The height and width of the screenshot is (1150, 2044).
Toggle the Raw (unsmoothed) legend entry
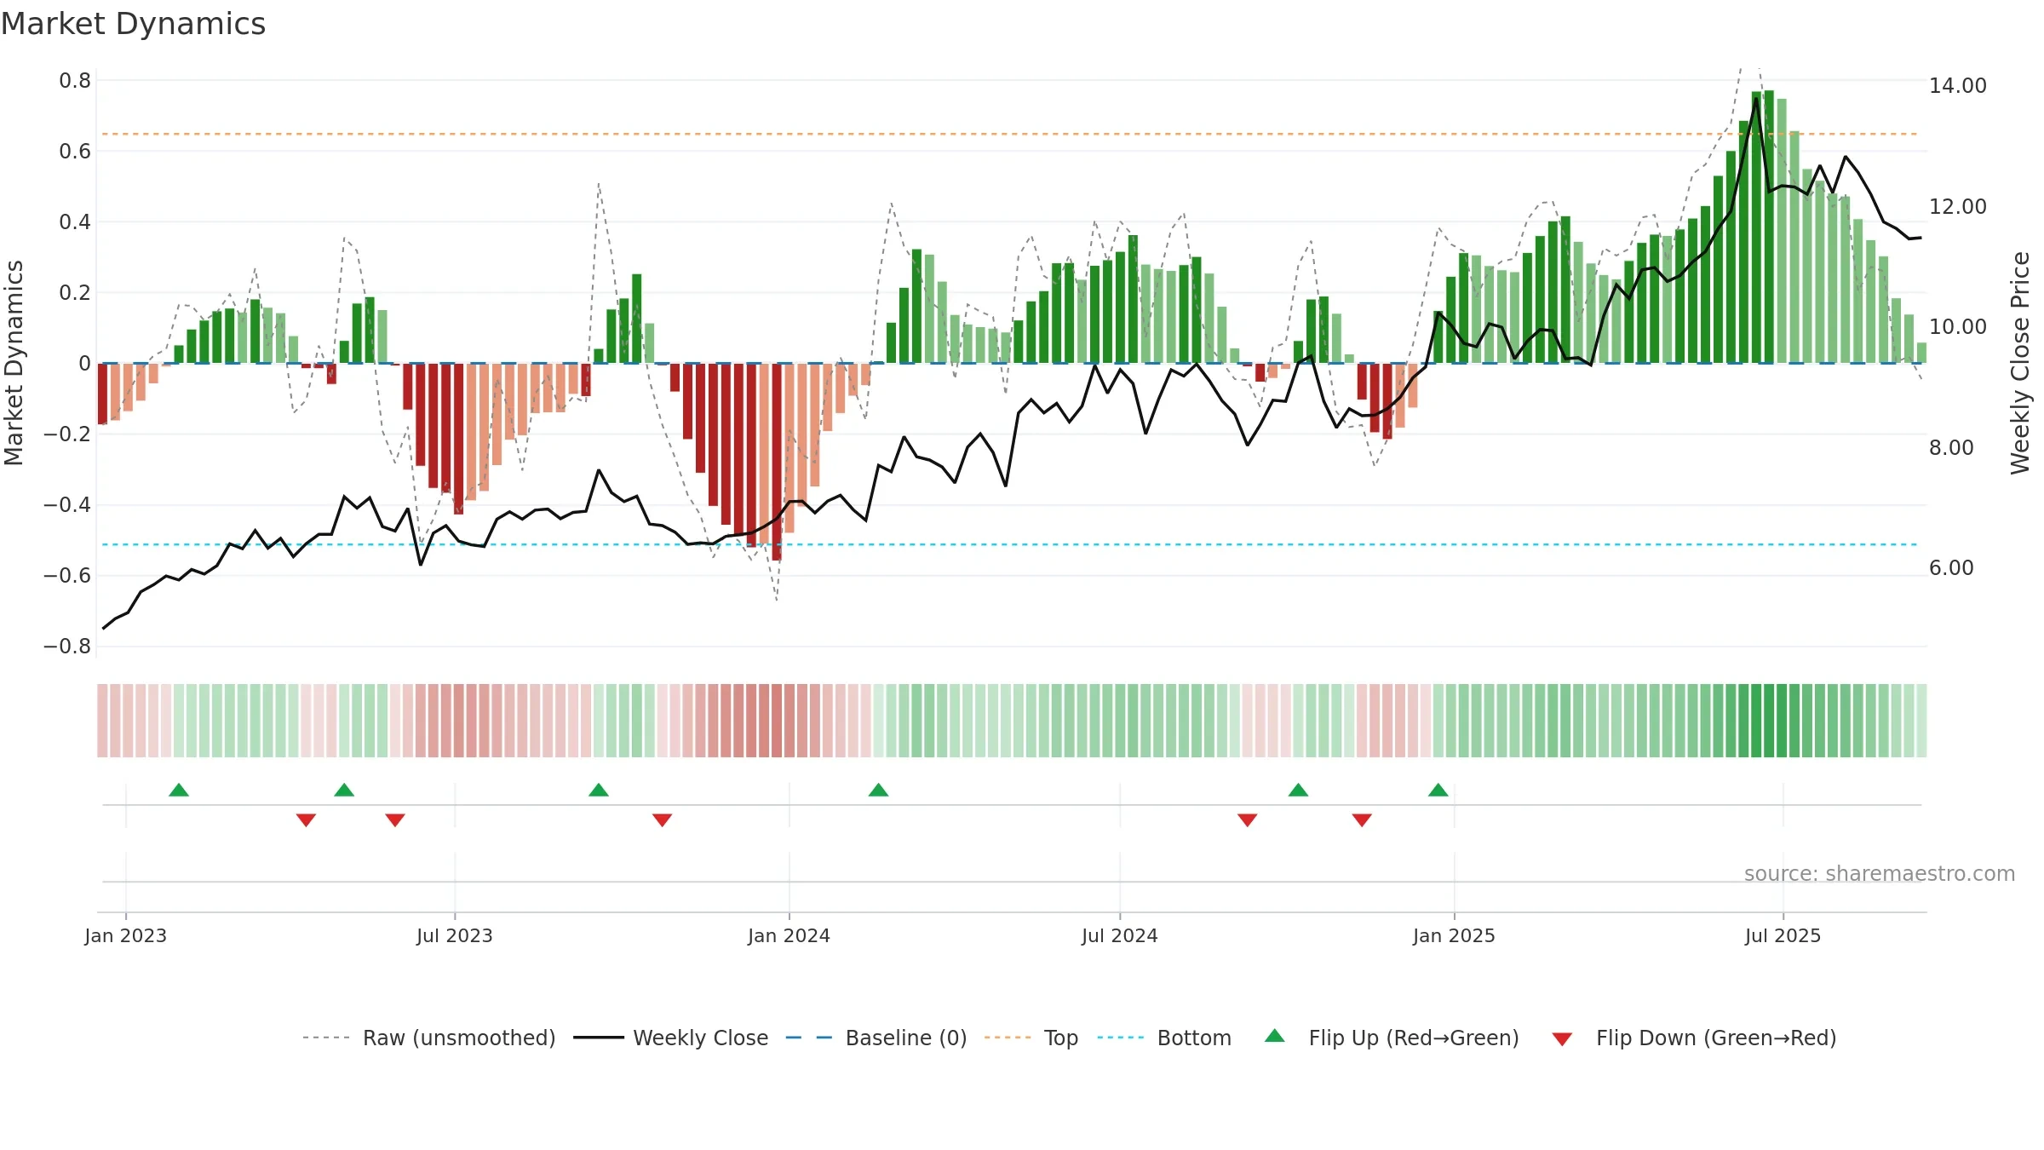click(428, 1038)
